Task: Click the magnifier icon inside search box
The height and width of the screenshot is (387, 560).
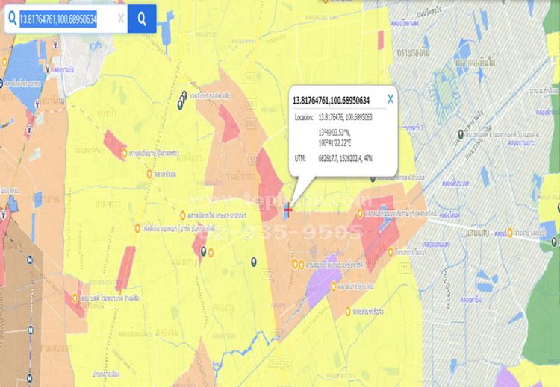Action: [x=10, y=19]
